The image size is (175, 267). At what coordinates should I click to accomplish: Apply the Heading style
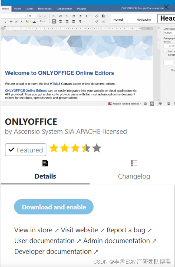[x=166, y=19]
